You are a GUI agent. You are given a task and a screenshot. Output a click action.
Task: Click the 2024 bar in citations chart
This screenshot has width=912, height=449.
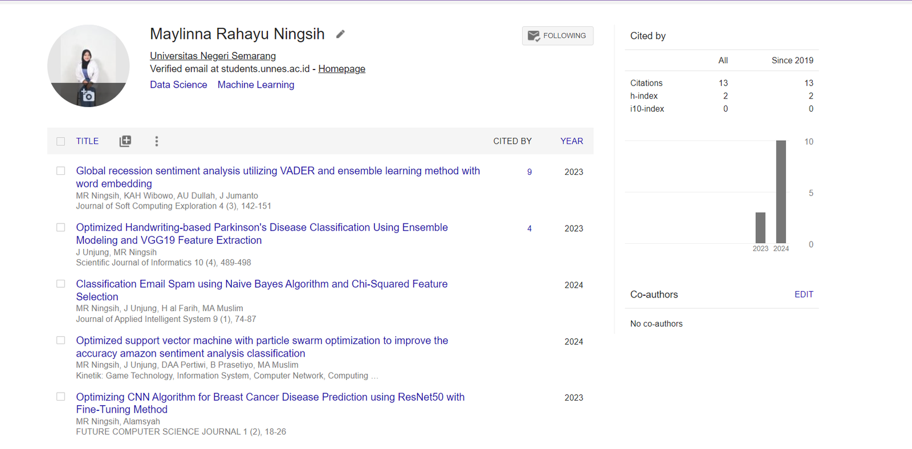point(781,191)
